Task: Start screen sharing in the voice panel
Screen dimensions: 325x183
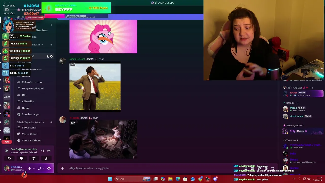Action: coord(22,158)
